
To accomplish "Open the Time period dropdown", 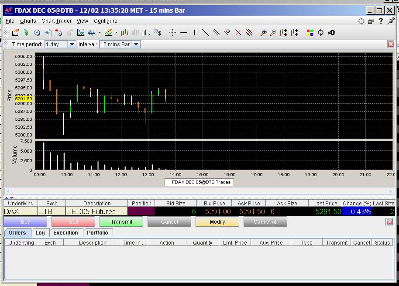I will tap(60, 44).
